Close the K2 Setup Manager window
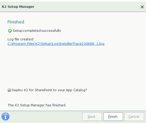Viewport: 146px width, 123px height. coord(142,7)
